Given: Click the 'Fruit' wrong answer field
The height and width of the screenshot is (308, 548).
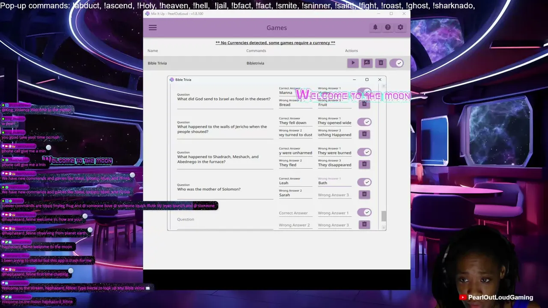Looking at the screenshot, I should (x=334, y=104).
